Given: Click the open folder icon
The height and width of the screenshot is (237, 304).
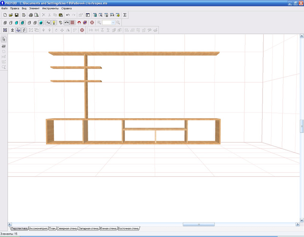Looking at the screenshot, I should click(x=11, y=15).
